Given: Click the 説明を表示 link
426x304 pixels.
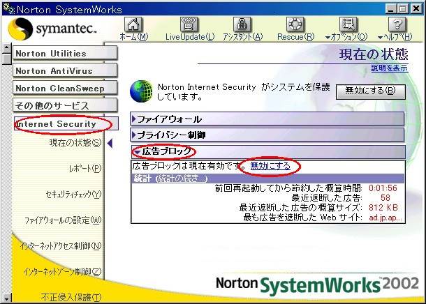Looking at the screenshot, I should [390, 68].
